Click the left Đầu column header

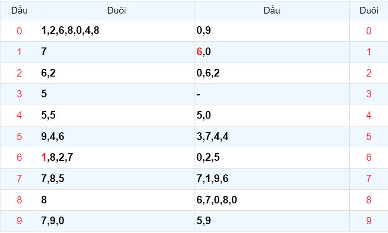(19, 11)
